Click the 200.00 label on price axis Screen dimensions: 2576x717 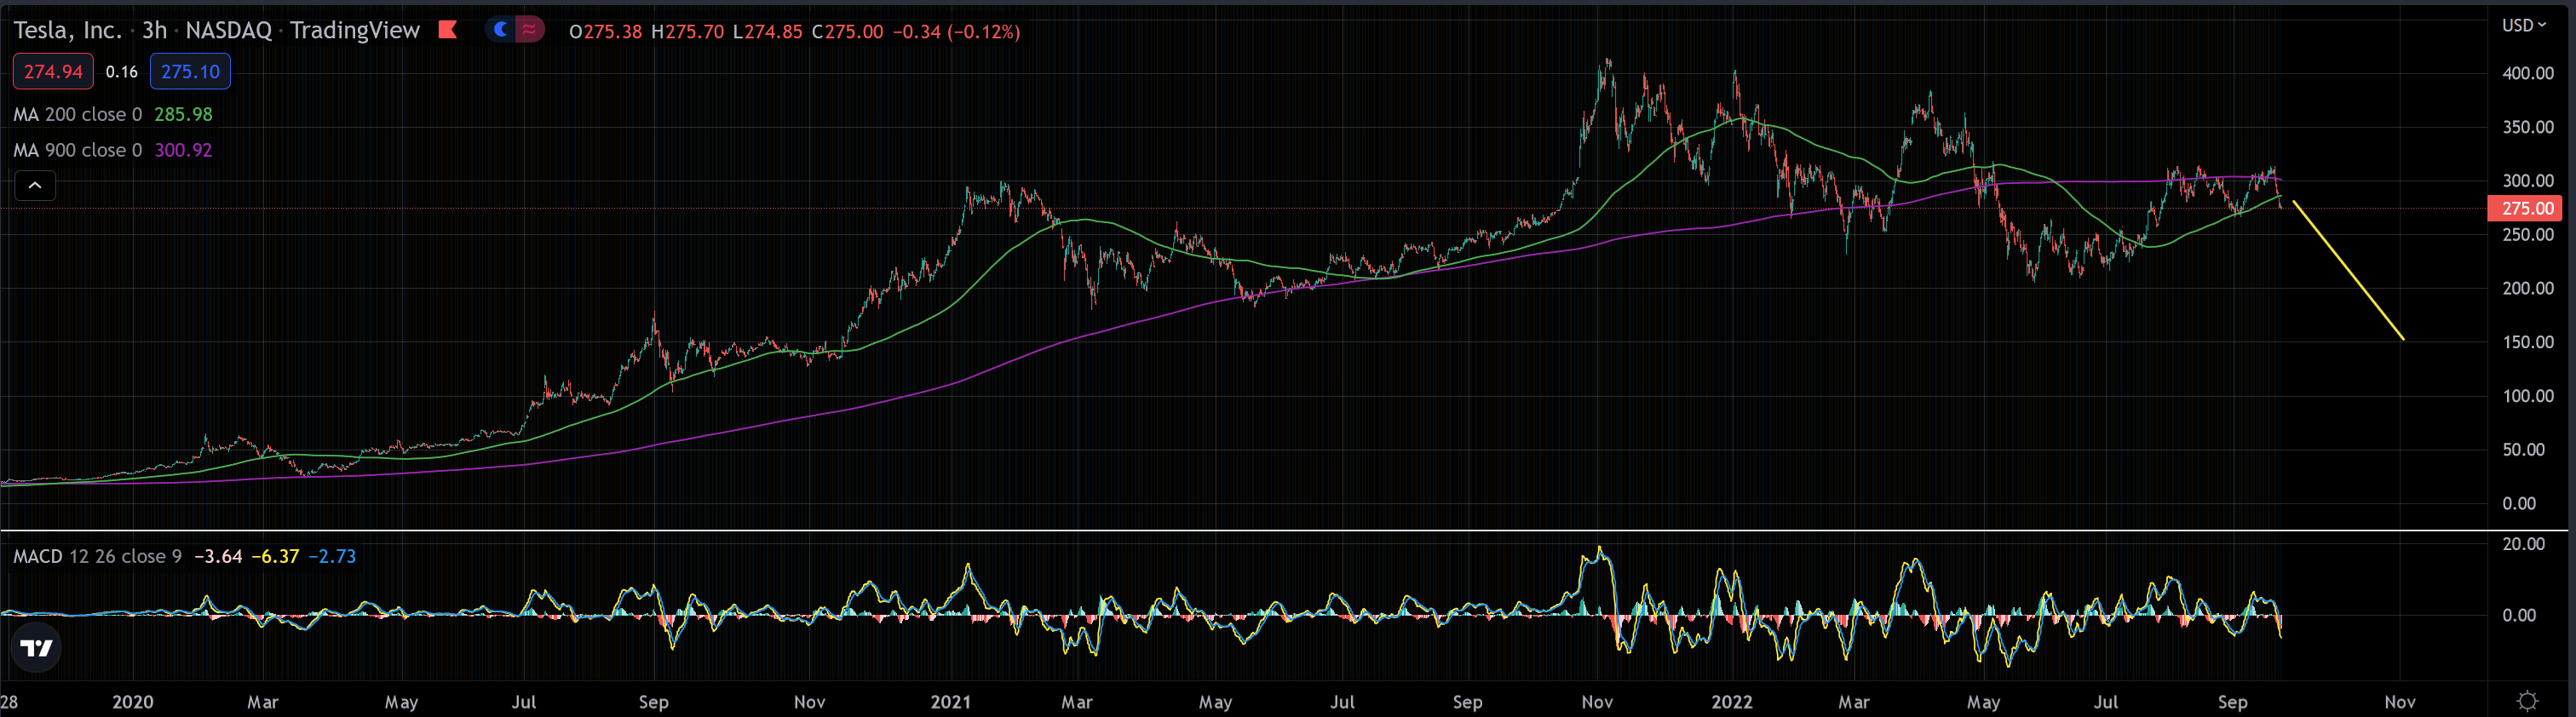coord(2527,288)
